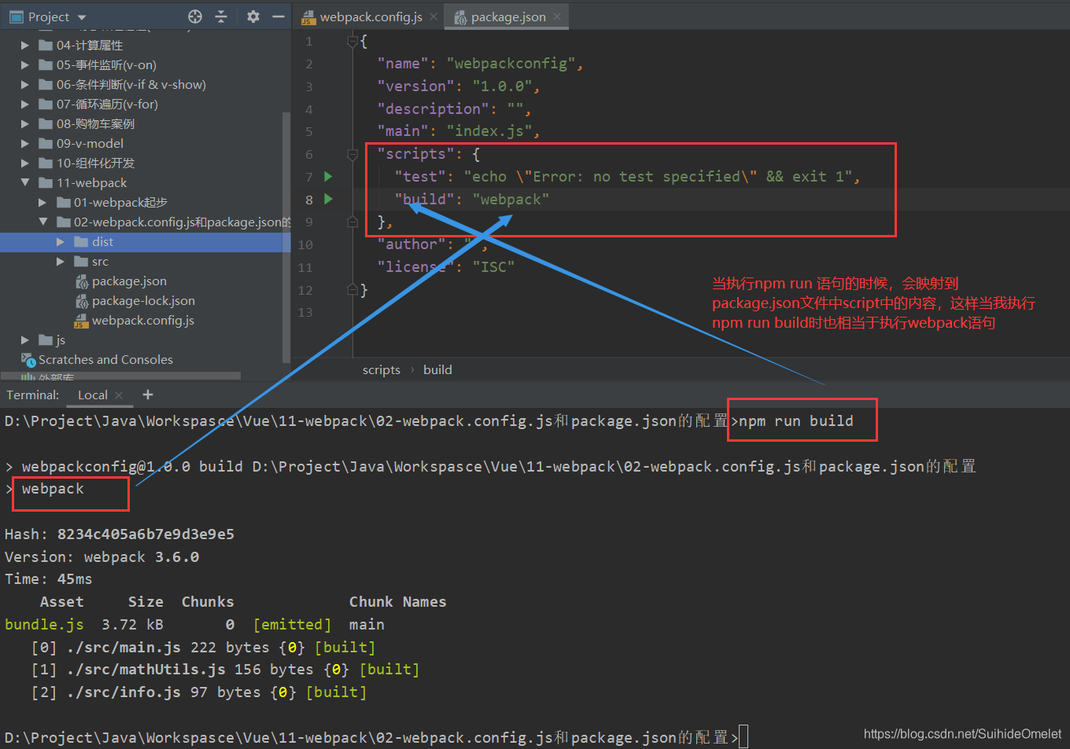This screenshot has width=1070, height=749.
Task: Select the Local terminal tab
Action: pos(93,395)
